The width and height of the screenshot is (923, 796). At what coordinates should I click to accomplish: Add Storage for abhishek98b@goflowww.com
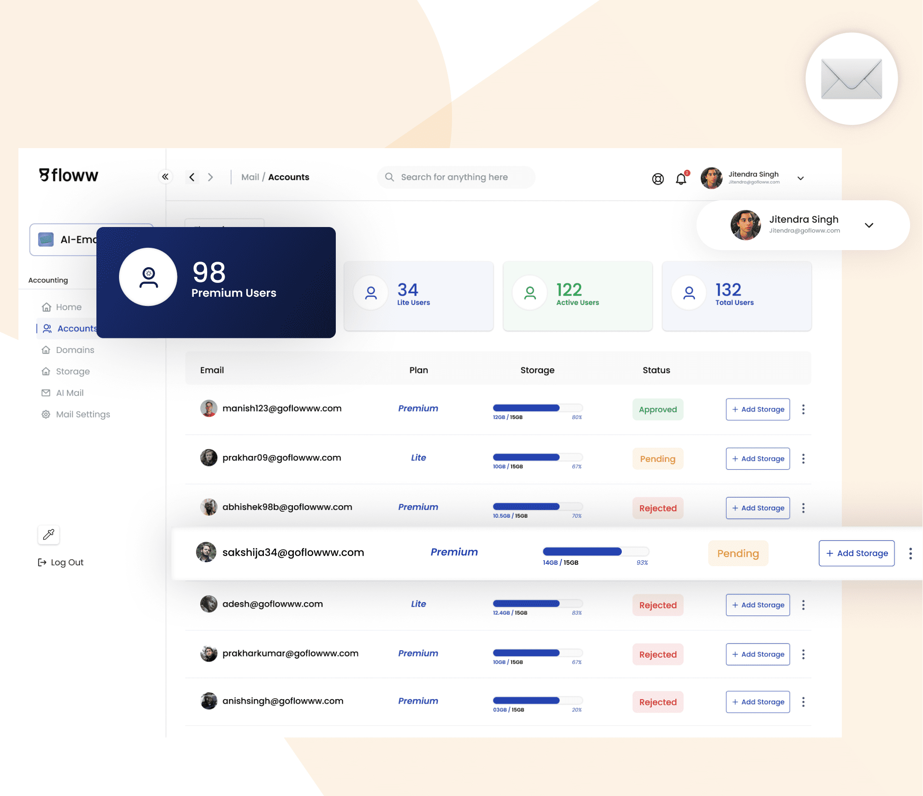[757, 508]
